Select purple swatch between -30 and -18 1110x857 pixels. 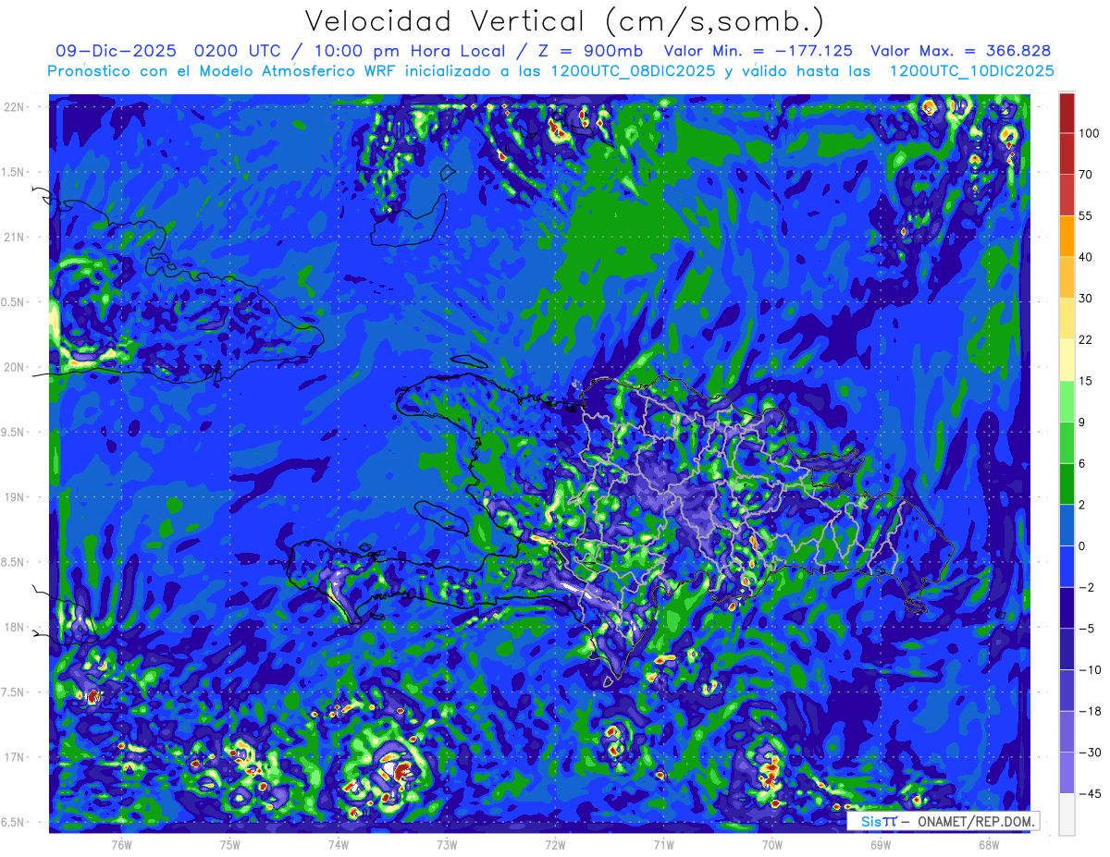point(1067,732)
